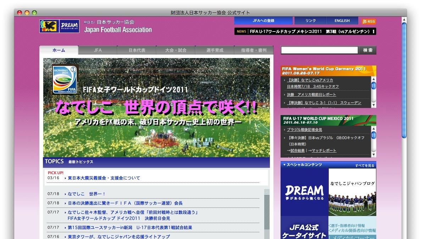421x239 pixels.
Task: Open なでしこ佐々木監督 アメリカ戦へ自信 topic
Action: (x=133, y=215)
